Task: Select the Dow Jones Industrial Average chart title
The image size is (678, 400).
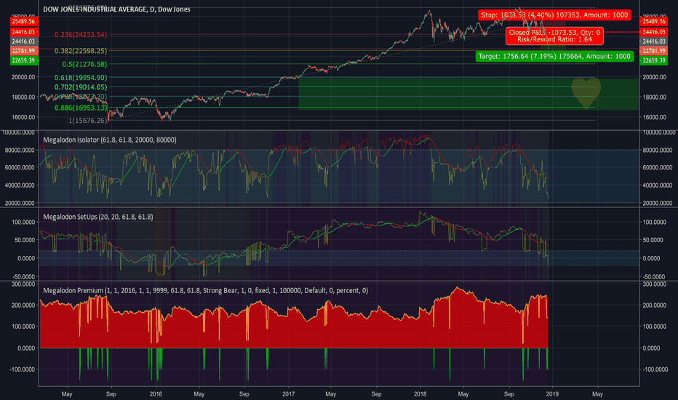Action: 116,9
